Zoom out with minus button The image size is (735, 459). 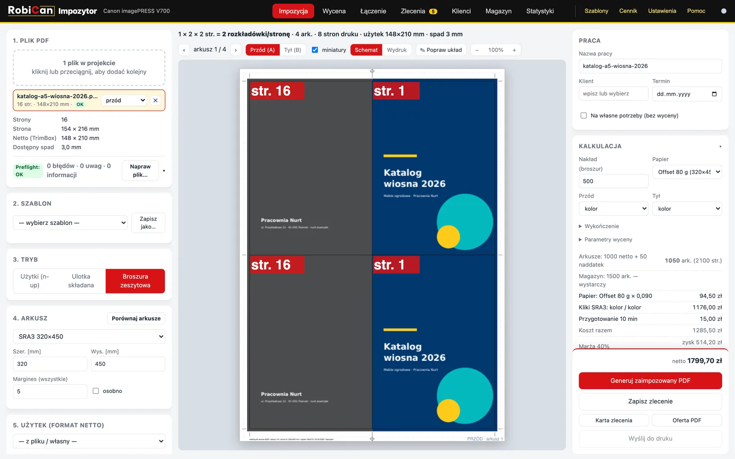[477, 50]
